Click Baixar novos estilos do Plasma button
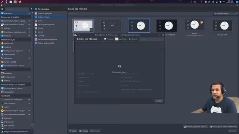The image size is (239, 134). tap(224, 127)
